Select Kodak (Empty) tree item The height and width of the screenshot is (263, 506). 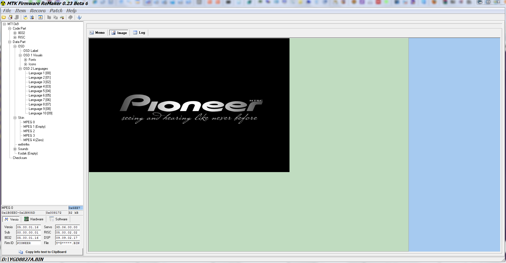[x=28, y=153]
